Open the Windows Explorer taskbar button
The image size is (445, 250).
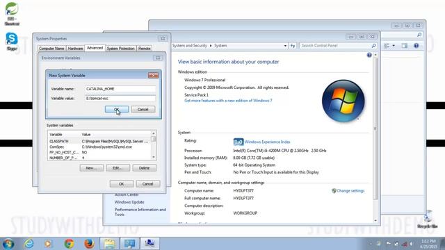tap(110, 244)
